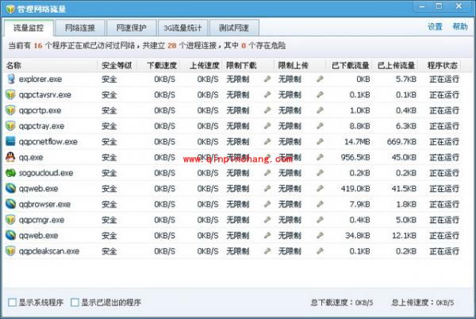This screenshot has height=319, width=476.
Task: Click 34.8KB downloaded traffic value
Action: pos(358,236)
